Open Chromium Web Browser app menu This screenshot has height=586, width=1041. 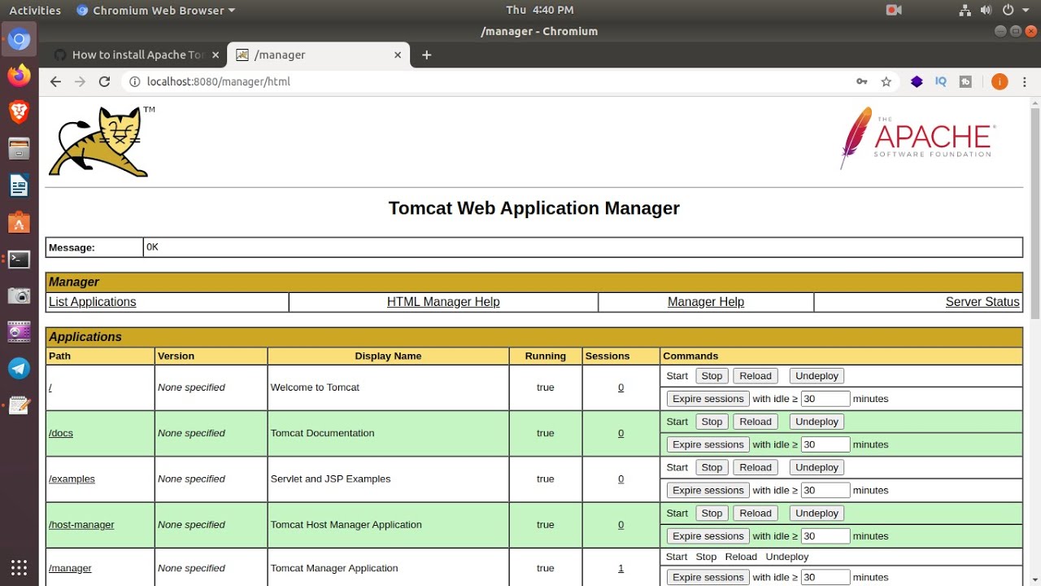coord(155,10)
